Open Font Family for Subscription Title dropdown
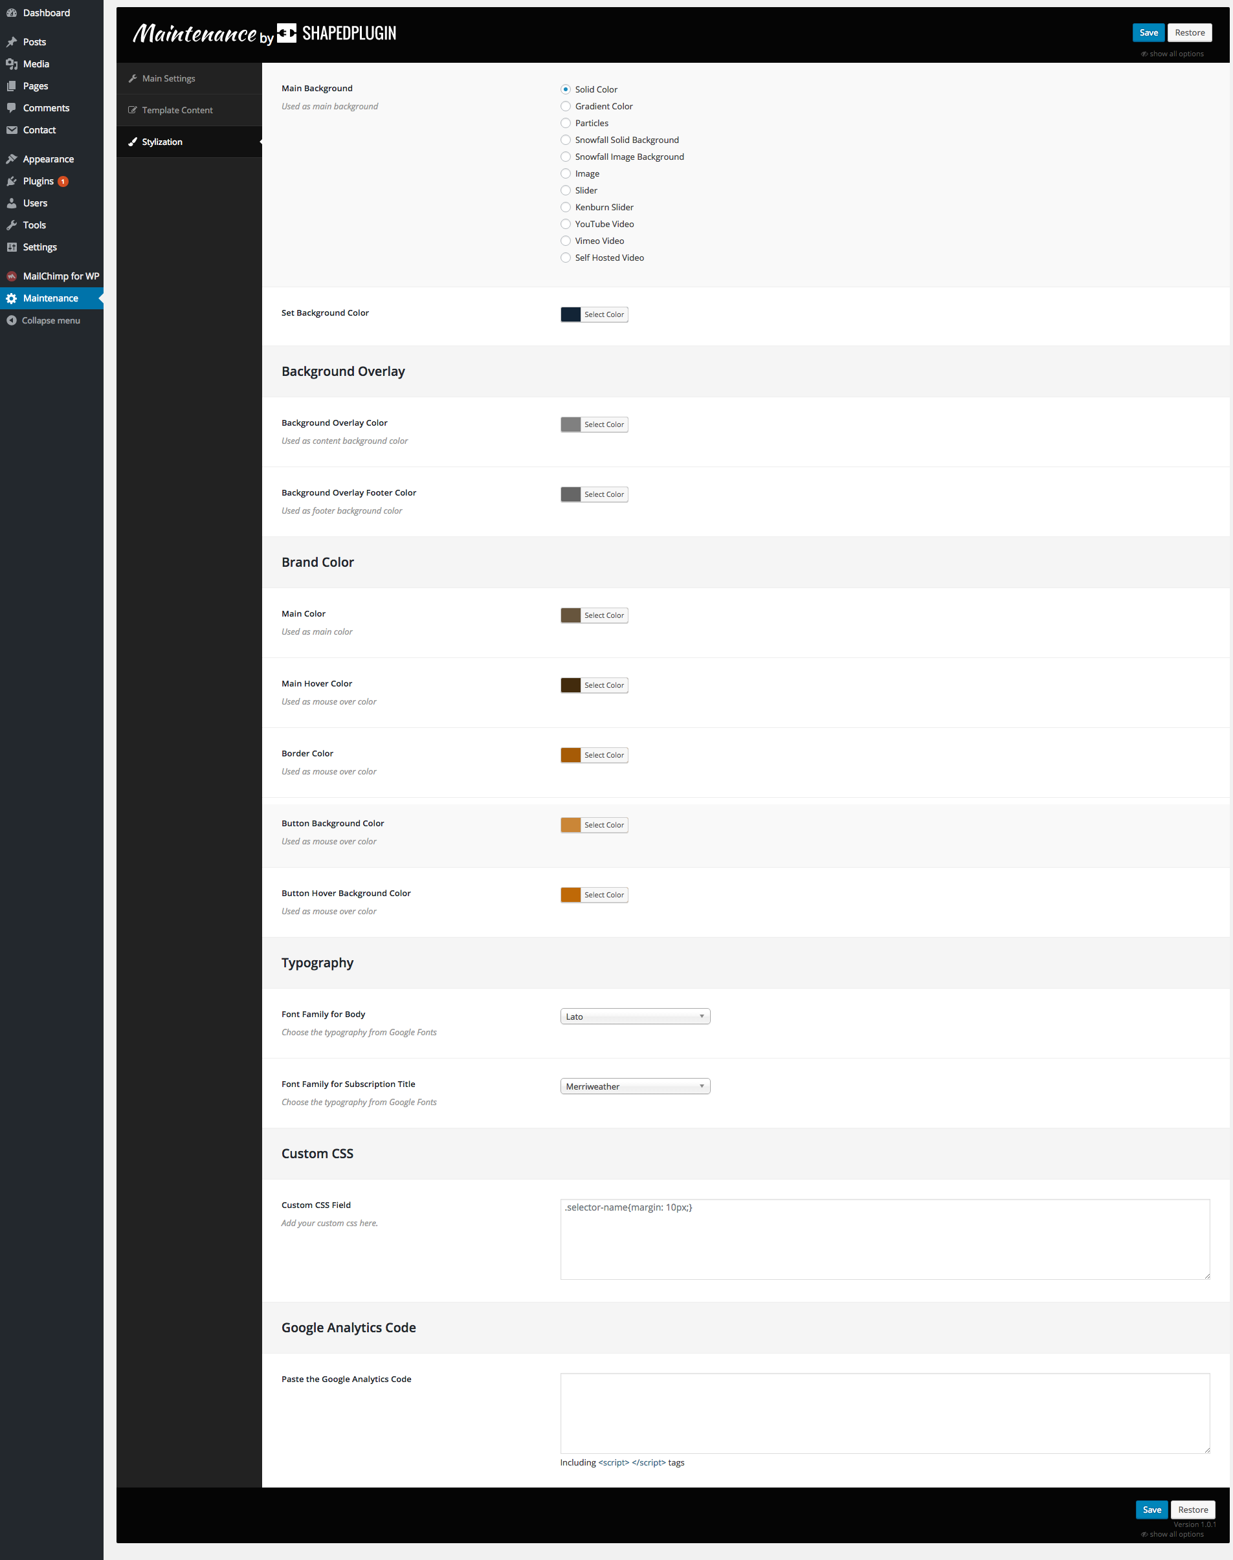This screenshot has width=1233, height=1560. (635, 1086)
